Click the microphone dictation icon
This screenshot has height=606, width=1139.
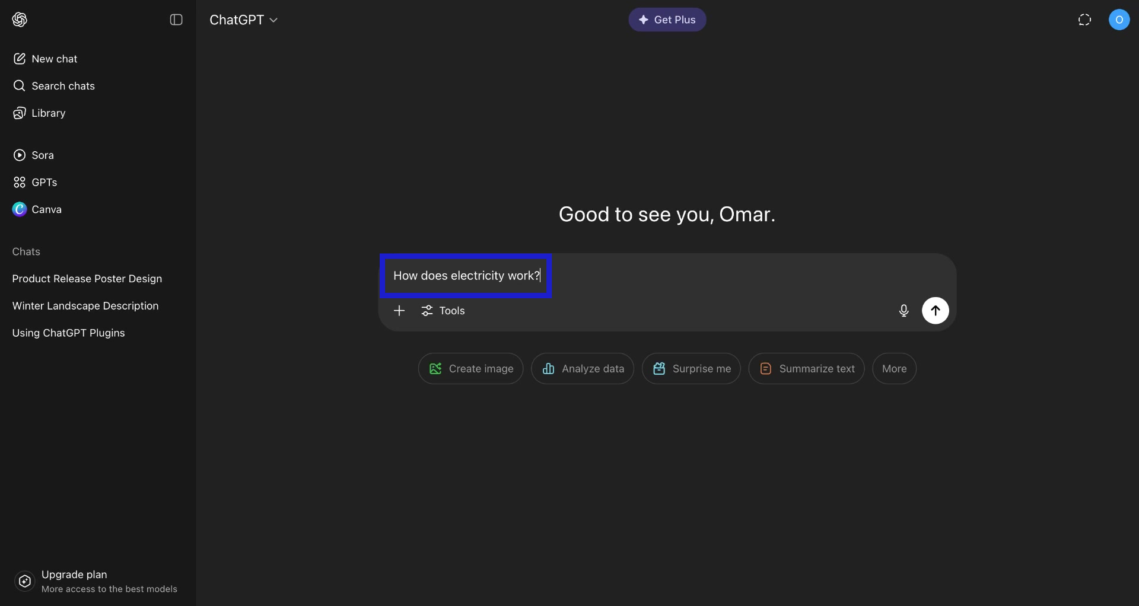click(903, 310)
